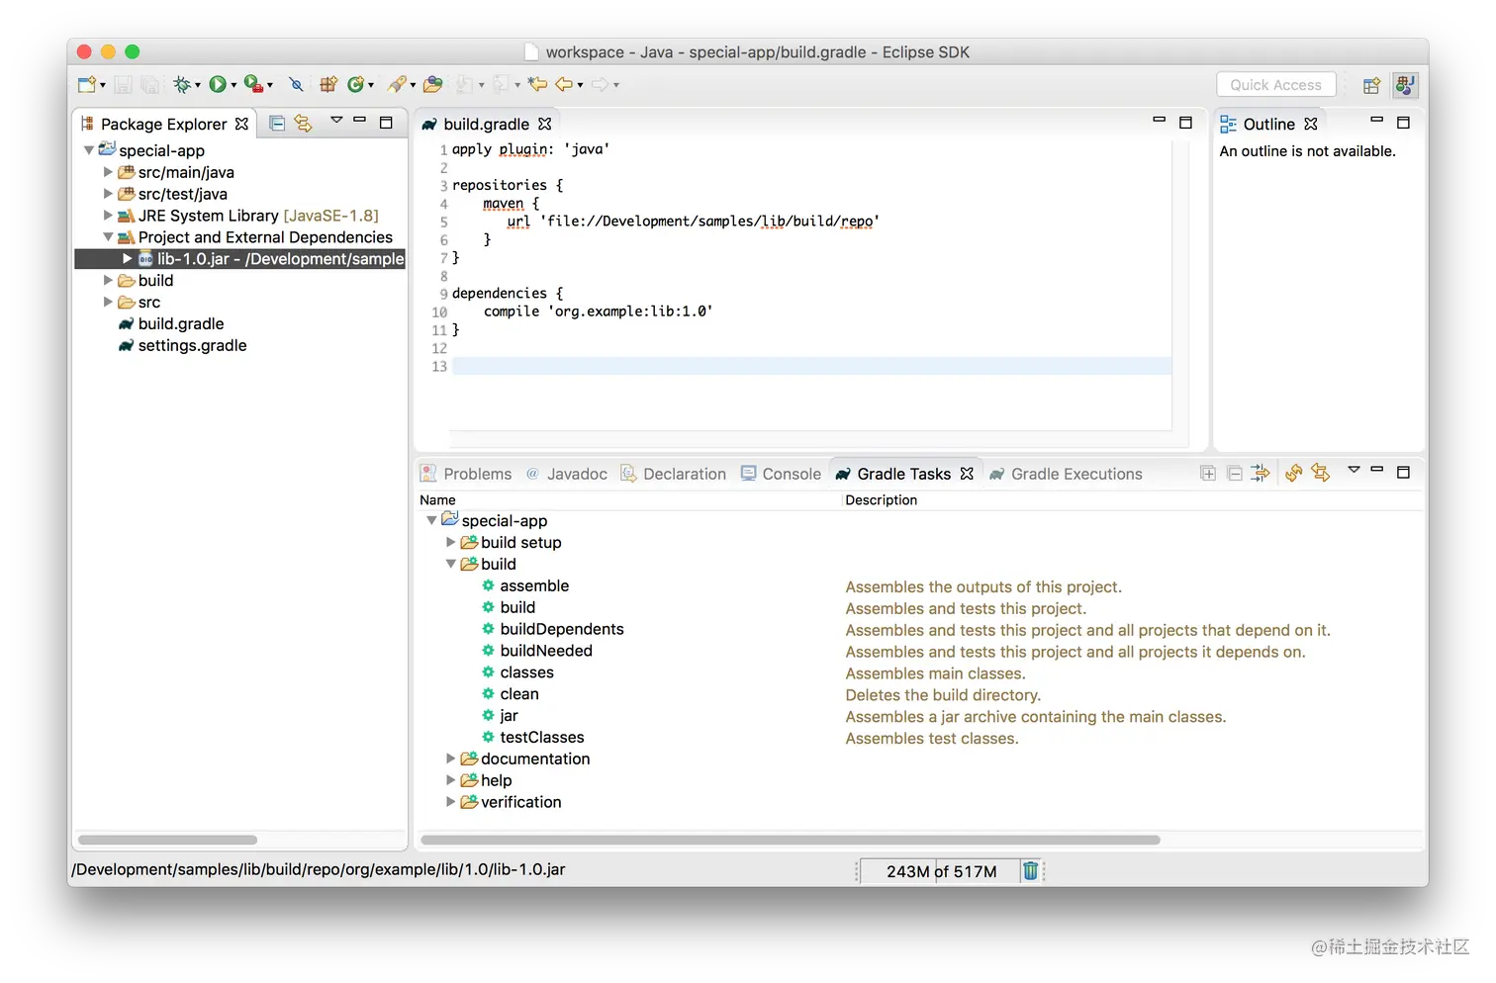Toggle Skip All Breakpoints icon in toolbar

(x=296, y=85)
